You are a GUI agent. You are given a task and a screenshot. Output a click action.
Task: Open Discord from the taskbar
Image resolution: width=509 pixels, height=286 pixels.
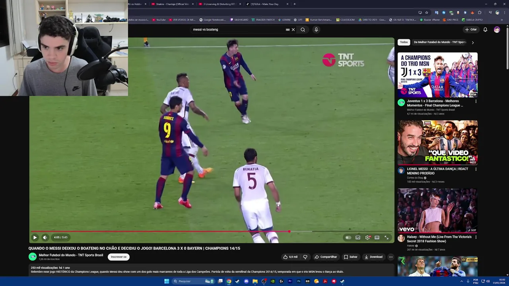246,281
